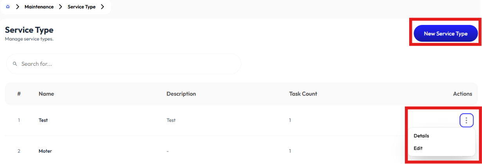The image size is (482, 164).
Task: Open the Service Type breadcrumb link
Action: [x=81, y=7]
